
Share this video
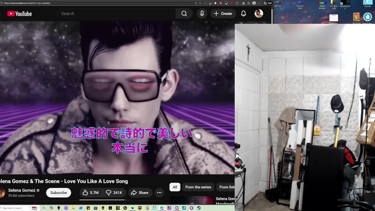140,193
